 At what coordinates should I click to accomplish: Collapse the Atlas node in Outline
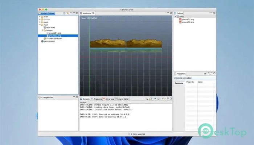coord(175,17)
